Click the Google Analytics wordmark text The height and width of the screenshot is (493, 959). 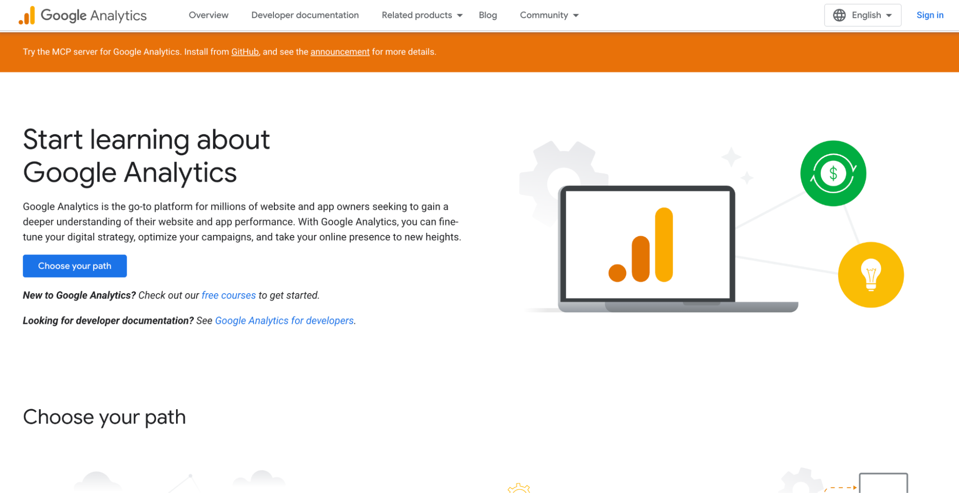[94, 15]
